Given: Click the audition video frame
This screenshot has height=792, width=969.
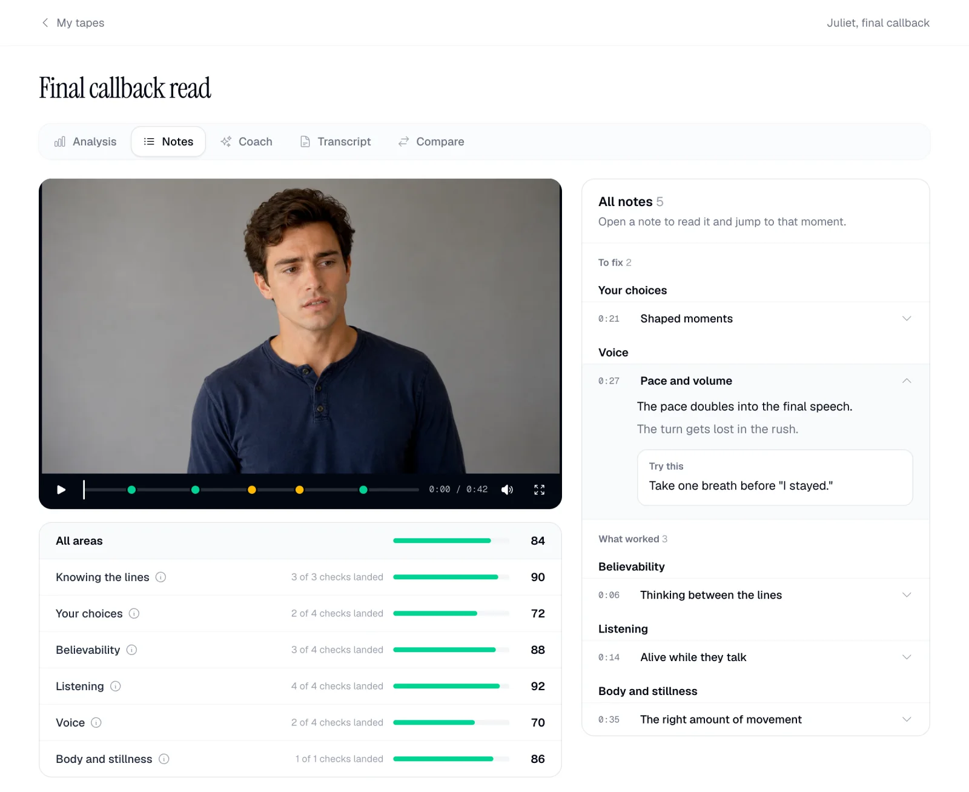Looking at the screenshot, I should [300, 326].
